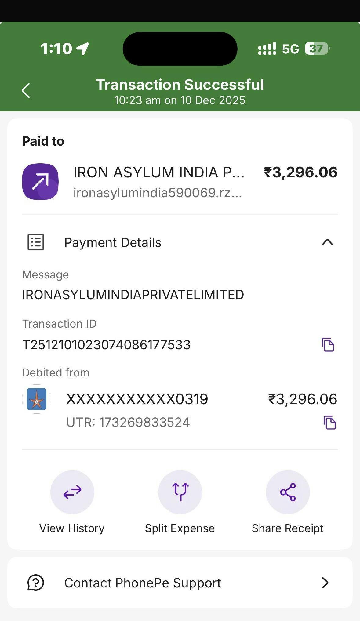This screenshot has width=360, height=621.
Task: Tap the Payment Details heading
Action: pyautogui.click(x=113, y=243)
